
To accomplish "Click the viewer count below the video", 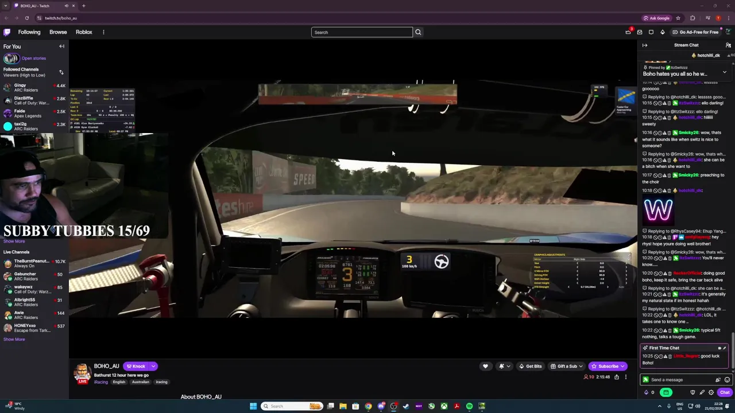I will pyautogui.click(x=589, y=377).
